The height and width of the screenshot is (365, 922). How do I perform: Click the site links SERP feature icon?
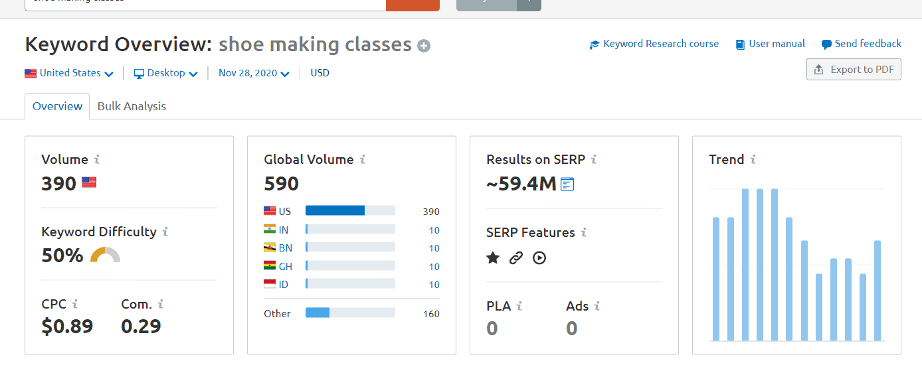516,257
